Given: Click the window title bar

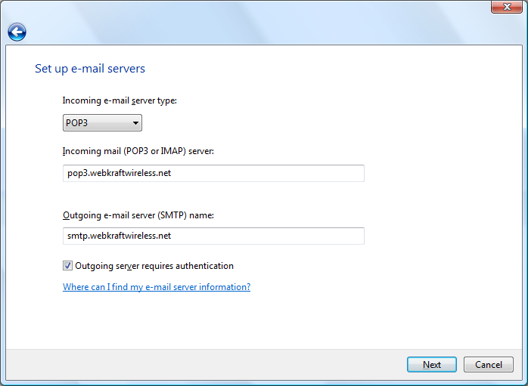Looking at the screenshot, I should pyautogui.click(x=250, y=8).
